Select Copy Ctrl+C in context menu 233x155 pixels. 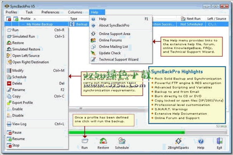point(36,96)
